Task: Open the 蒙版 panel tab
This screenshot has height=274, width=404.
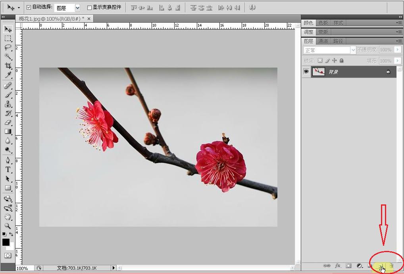Action: click(x=323, y=32)
